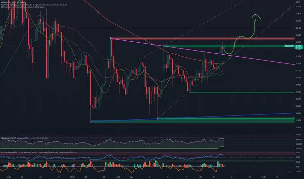Click the 2.2600 price axis label

point(298,21)
